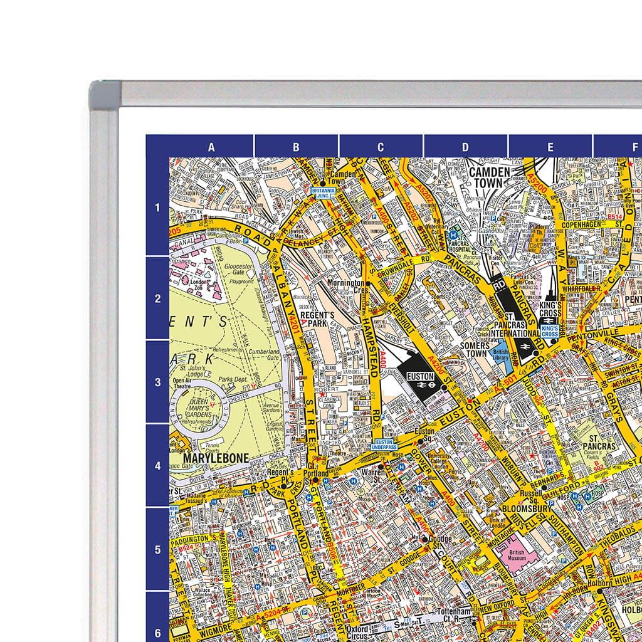This screenshot has width=642, height=642.
Task: Click the Camden Town station dot
Action: tap(323, 184)
